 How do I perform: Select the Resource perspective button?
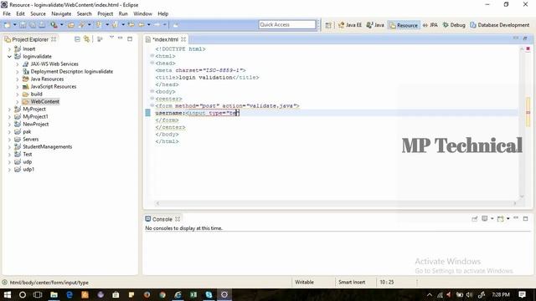click(404, 25)
